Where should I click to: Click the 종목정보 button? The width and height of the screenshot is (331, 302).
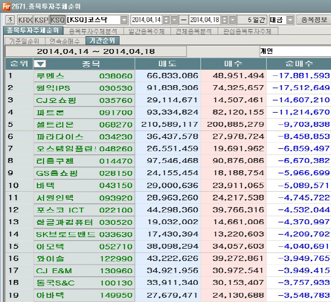[x=314, y=20]
